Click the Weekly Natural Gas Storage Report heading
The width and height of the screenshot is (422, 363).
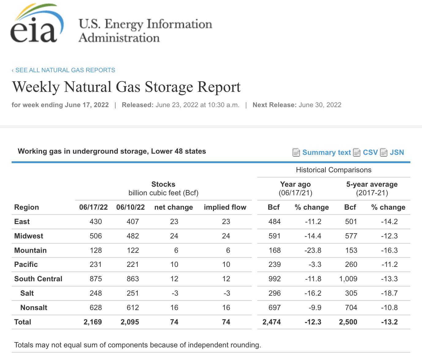[x=126, y=87]
